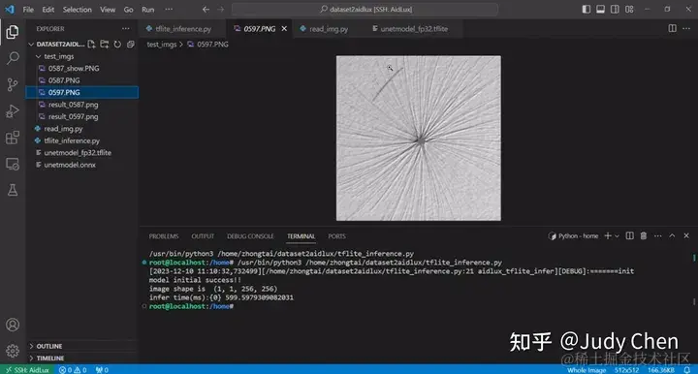Viewport: 698px width, 374px height.
Task: Kill terminal with the trash icon
Action: pos(644,235)
